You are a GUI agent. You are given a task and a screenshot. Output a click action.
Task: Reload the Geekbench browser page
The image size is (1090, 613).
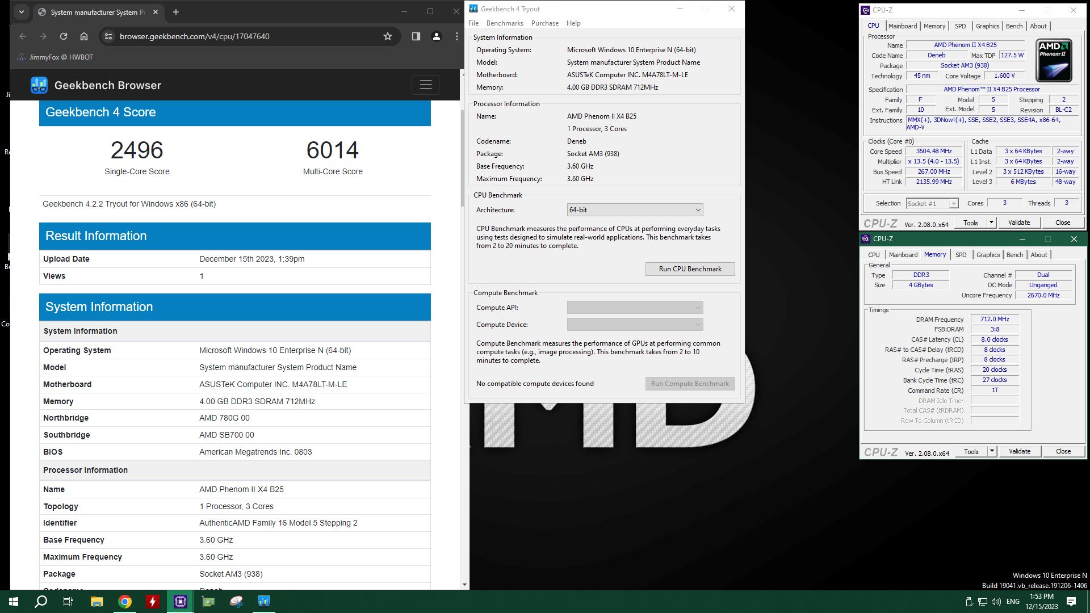[64, 36]
